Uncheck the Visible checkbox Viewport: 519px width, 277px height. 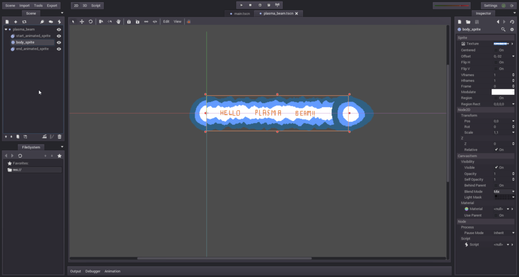point(496,168)
